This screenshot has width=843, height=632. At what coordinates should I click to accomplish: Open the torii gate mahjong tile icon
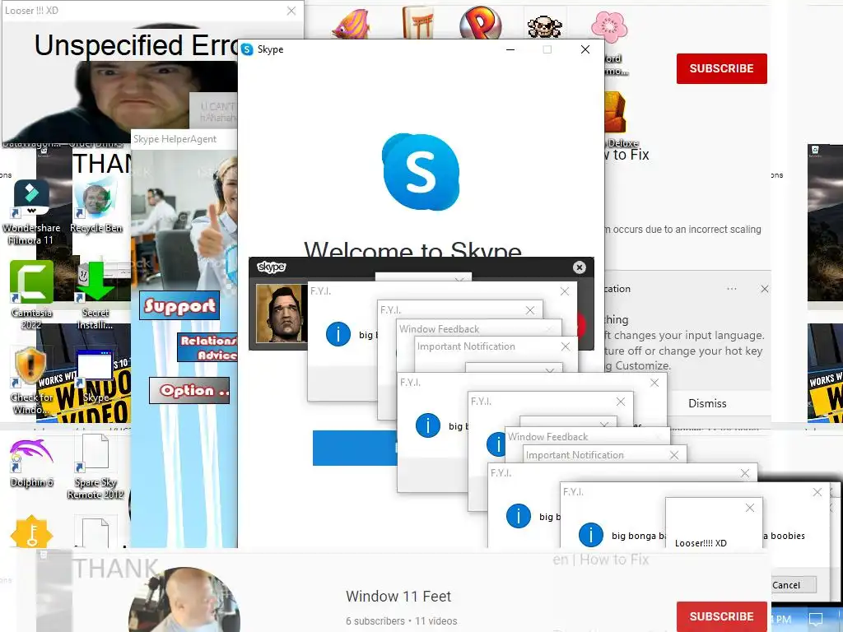pos(417,22)
